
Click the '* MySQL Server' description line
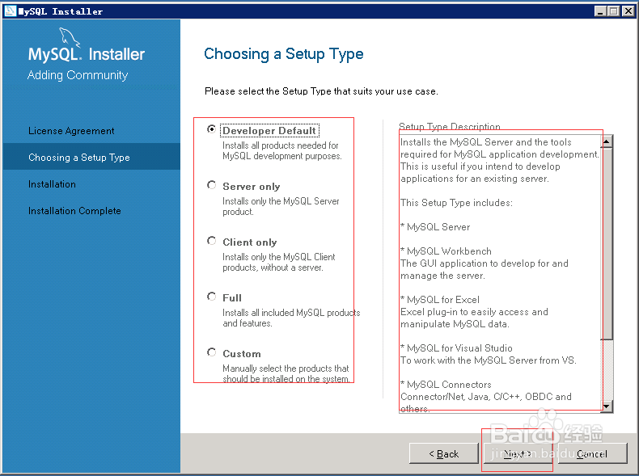click(435, 227)
